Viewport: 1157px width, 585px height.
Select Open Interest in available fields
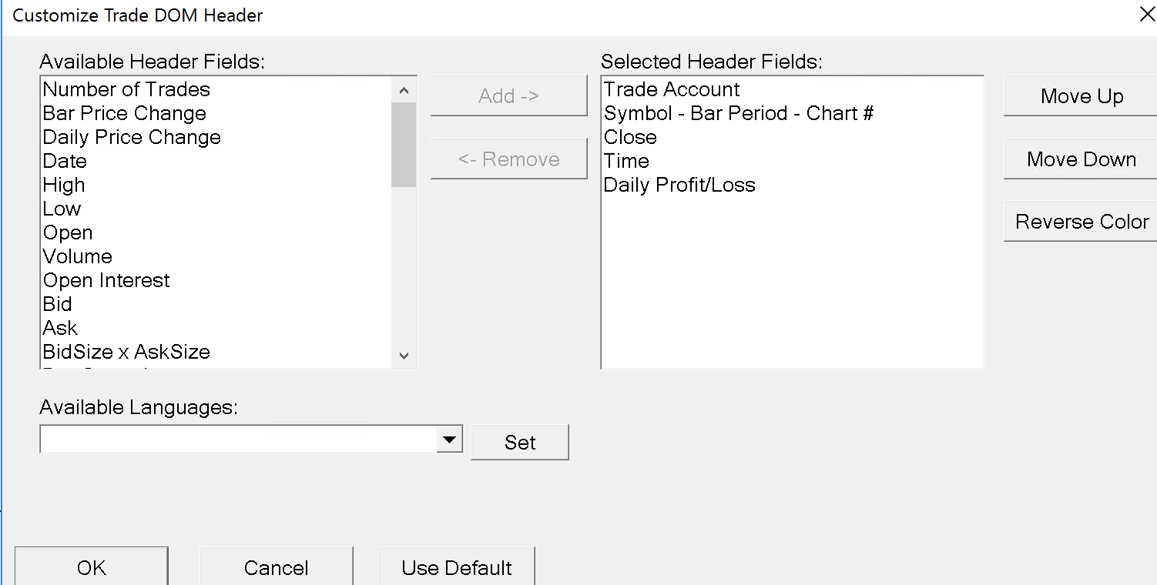click(106, 280)
